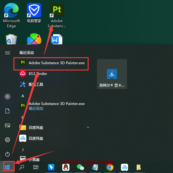Open Settings gear in the Start sidebar
Viewport: 173px width, 173px height.
pyautogui.click(x=7, y=140)
